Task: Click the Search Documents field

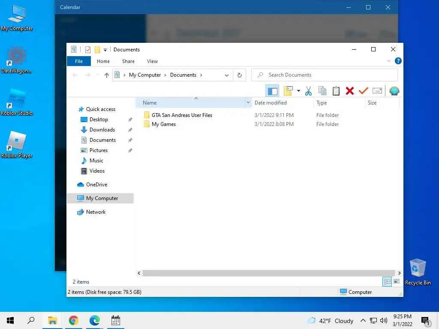Action: tap(325, 75)
